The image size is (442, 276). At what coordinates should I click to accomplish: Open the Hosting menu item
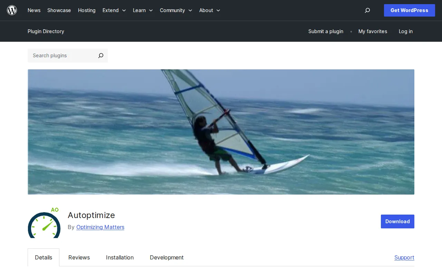(x=87, y=10)
